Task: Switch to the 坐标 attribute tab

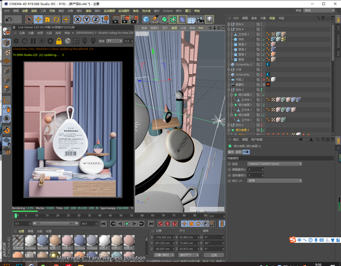Action: (239, 152)
